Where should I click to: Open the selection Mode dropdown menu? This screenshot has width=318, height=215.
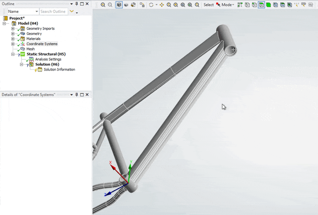227,5
